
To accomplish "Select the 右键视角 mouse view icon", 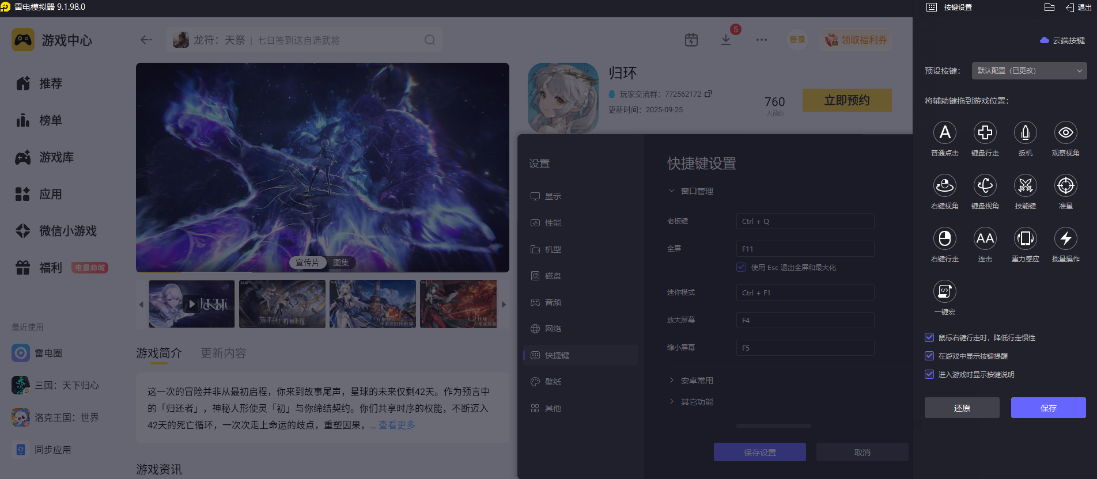I will coord(945,185).
